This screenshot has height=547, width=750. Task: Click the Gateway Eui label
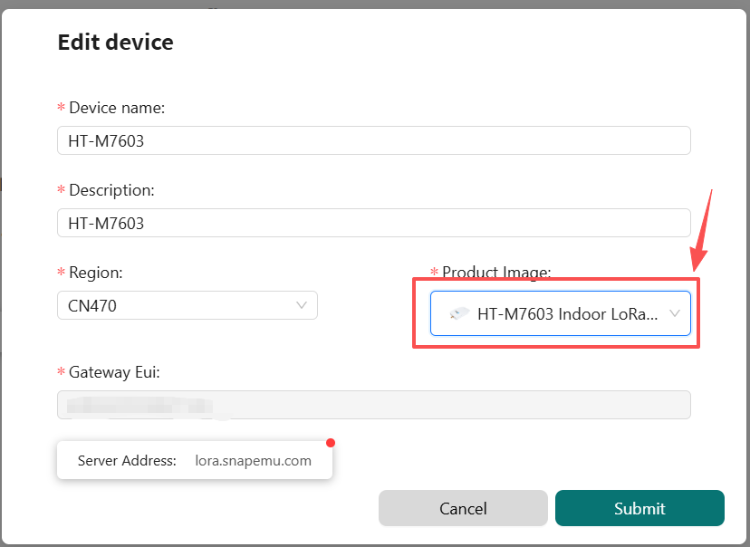coord(114,372)
